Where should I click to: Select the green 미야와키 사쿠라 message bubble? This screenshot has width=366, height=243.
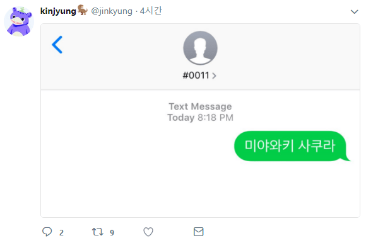(x=292, y=146)
